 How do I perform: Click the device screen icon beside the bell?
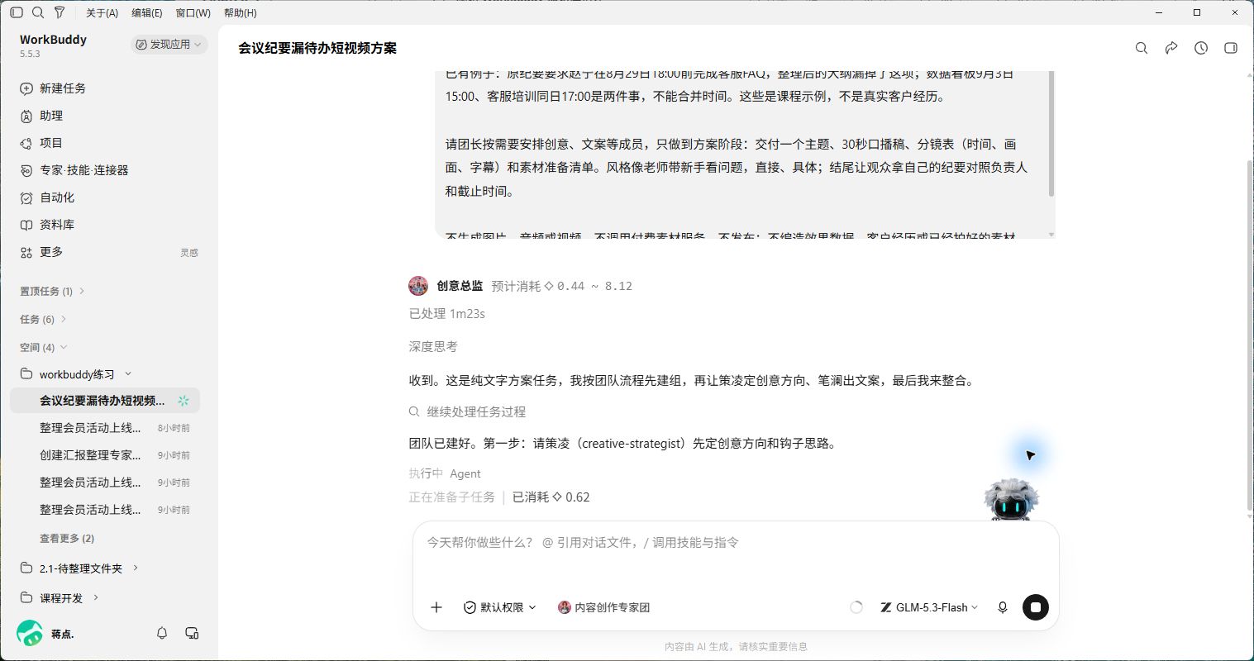coord(192,633)
